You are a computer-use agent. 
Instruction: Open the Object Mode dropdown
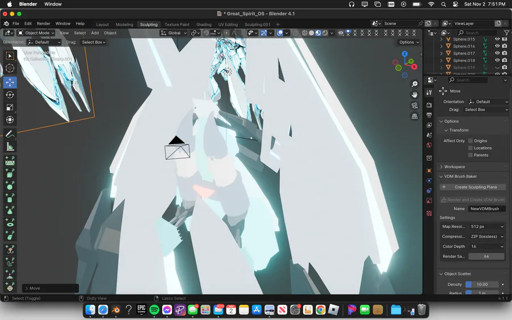tap(36, 33)
